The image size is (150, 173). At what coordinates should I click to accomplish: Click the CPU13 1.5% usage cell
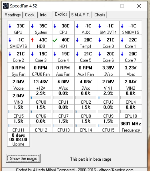tap(63, 126)
